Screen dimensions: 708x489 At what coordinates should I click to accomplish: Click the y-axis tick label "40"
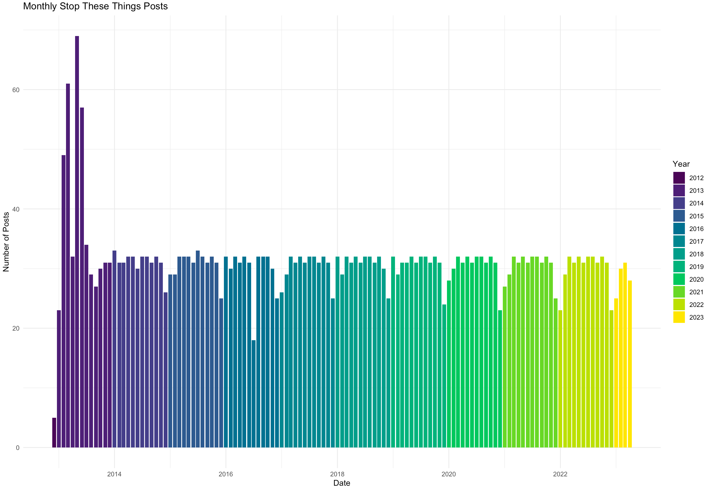[16, 209]
